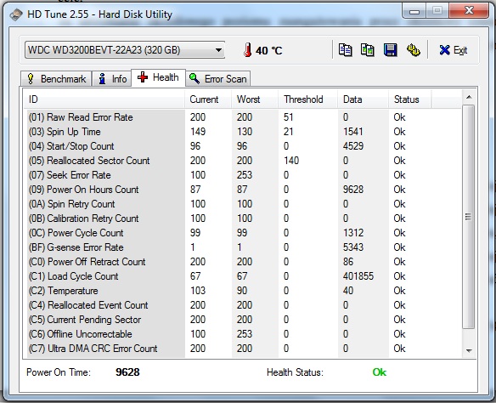This screenshot has height=403, width=496.
Task: Click the scrollbar down arrow
Action: point(469,351)
